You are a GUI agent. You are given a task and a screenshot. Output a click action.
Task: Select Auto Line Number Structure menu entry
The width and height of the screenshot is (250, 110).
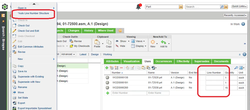coord(33,13)
